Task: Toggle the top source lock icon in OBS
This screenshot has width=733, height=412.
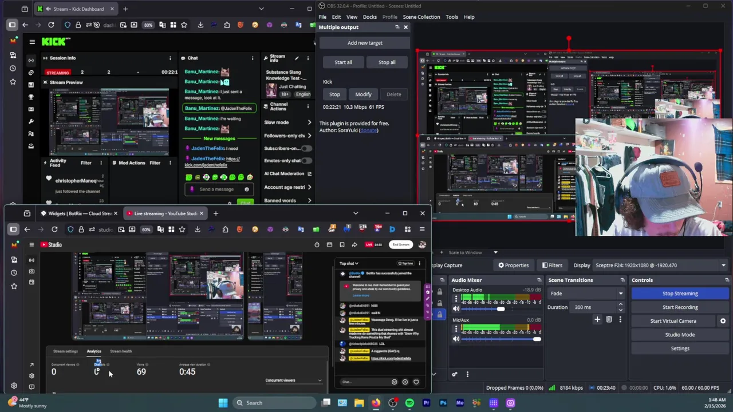Action: [x=440, y=291]
